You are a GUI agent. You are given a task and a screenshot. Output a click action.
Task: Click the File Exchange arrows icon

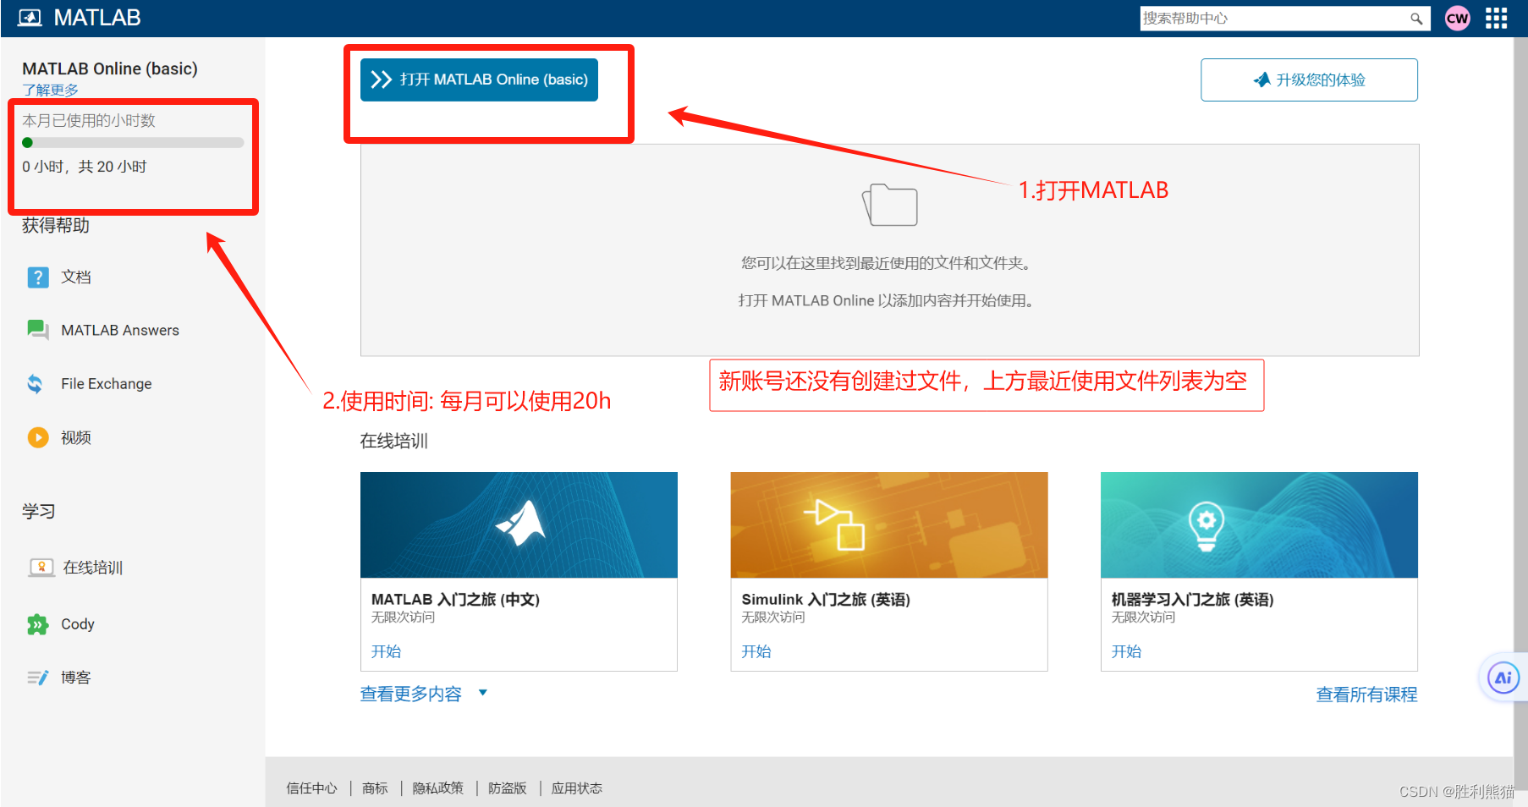(36, 384)
